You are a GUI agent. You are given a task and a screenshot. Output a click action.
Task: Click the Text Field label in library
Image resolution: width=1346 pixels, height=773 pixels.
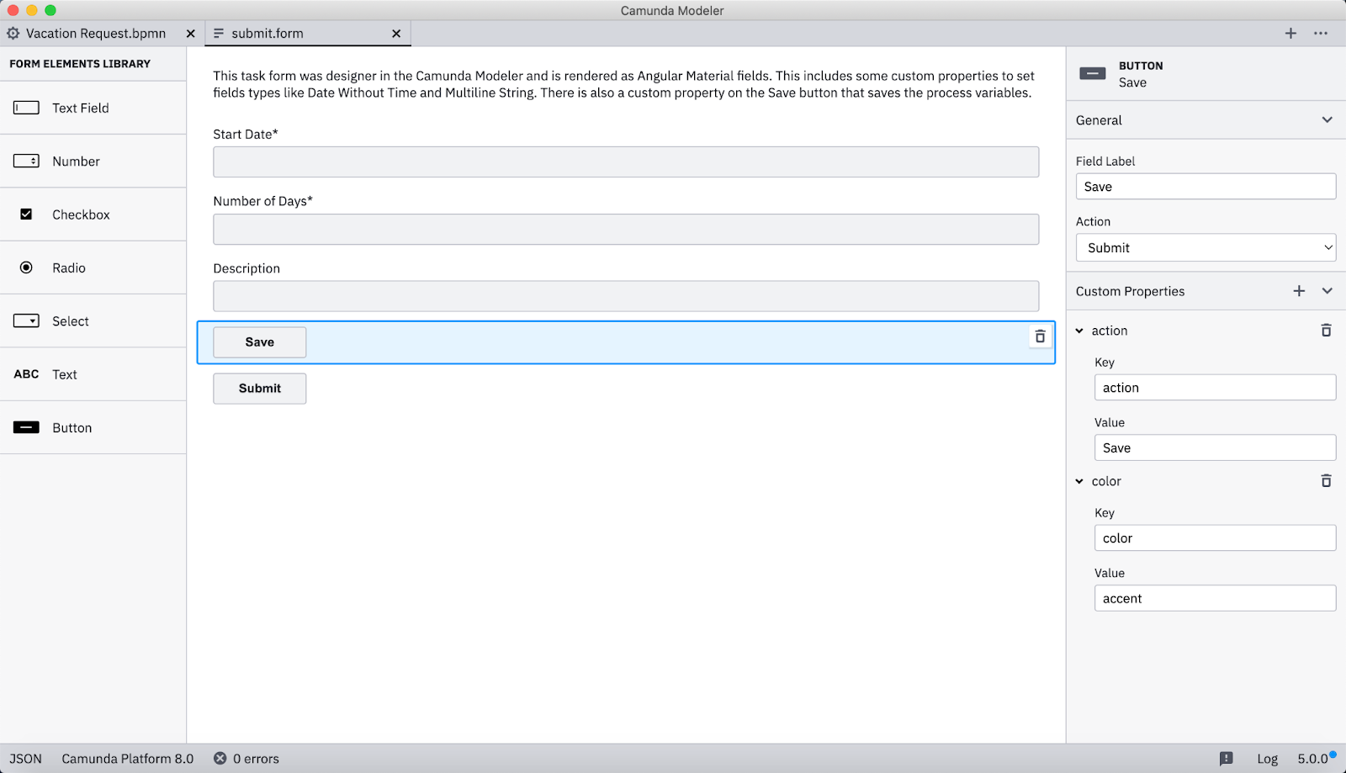(x=81, y=108)
